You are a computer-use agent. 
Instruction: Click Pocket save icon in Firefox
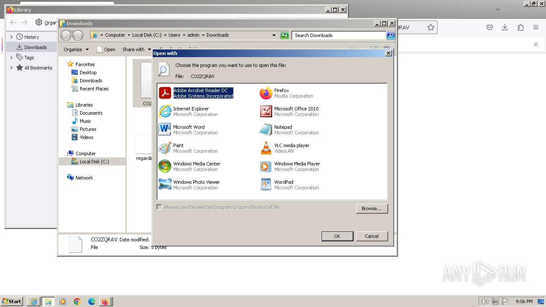point(490,27)
